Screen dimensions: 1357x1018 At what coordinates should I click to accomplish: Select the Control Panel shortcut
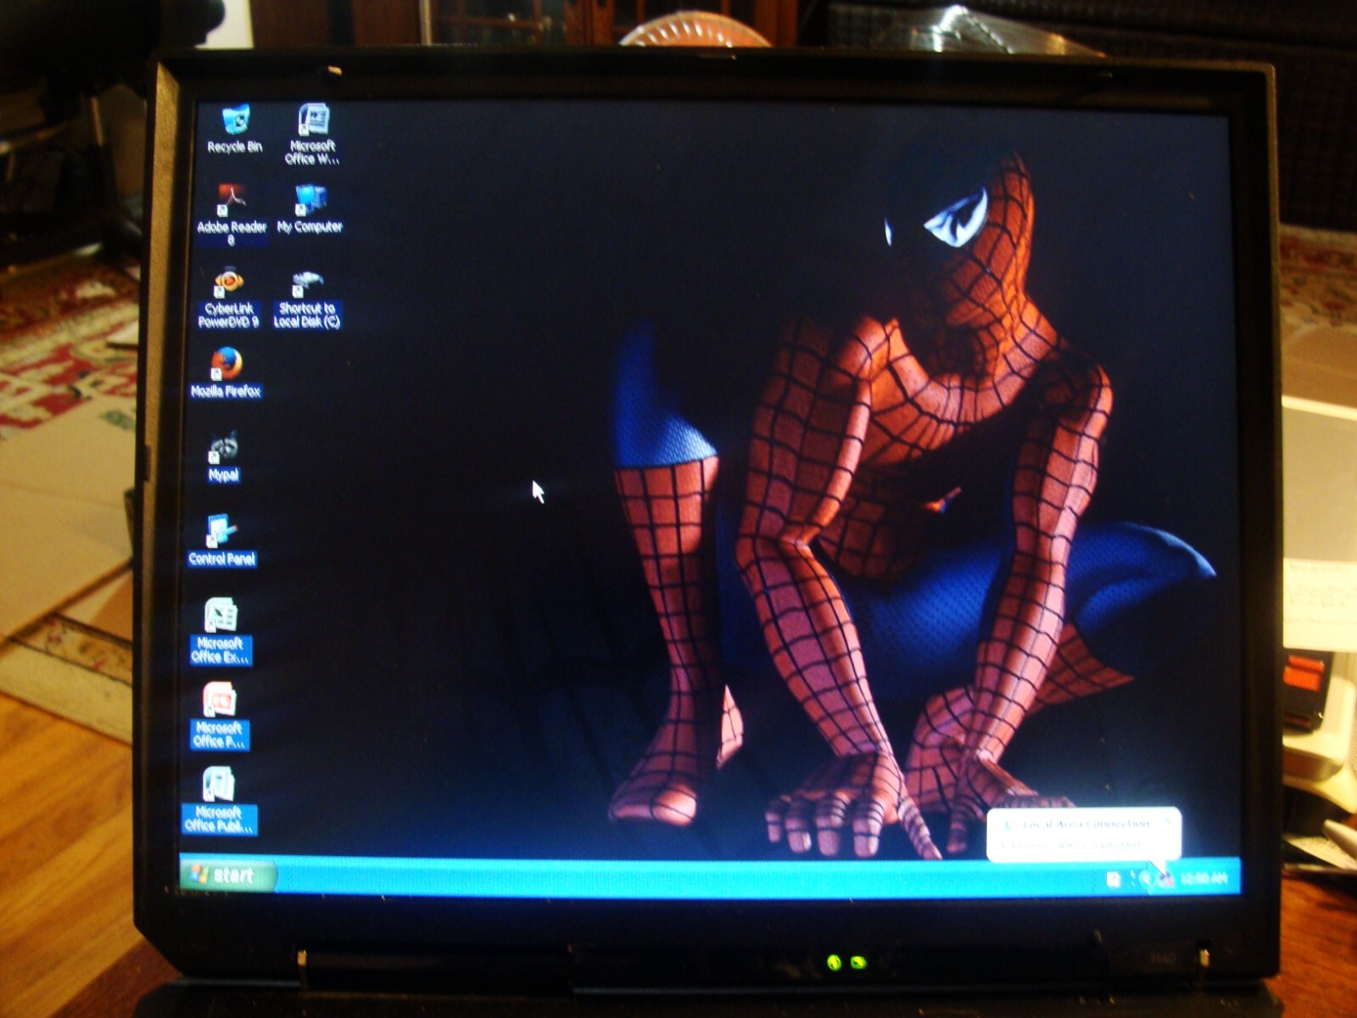(x=221, y=540)
